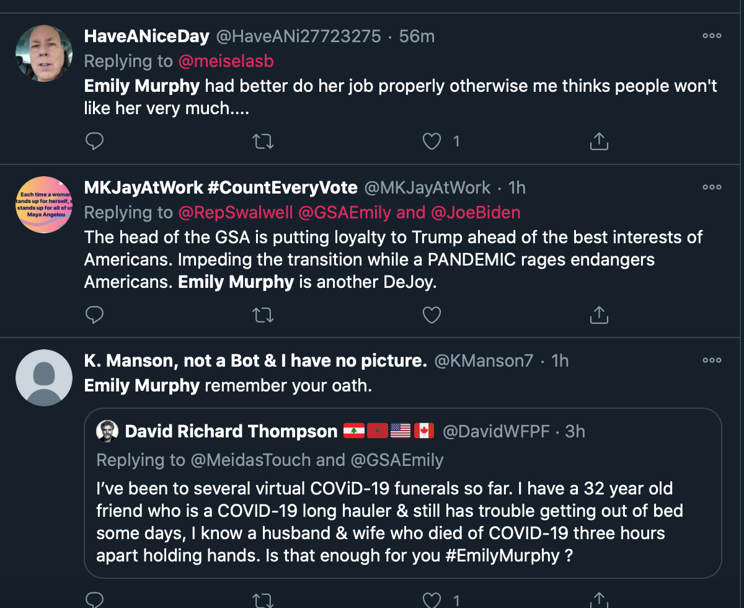The image size is (744, 608).
Task: Share MKJayAtWork's tweet
Action: pos(598,315)
